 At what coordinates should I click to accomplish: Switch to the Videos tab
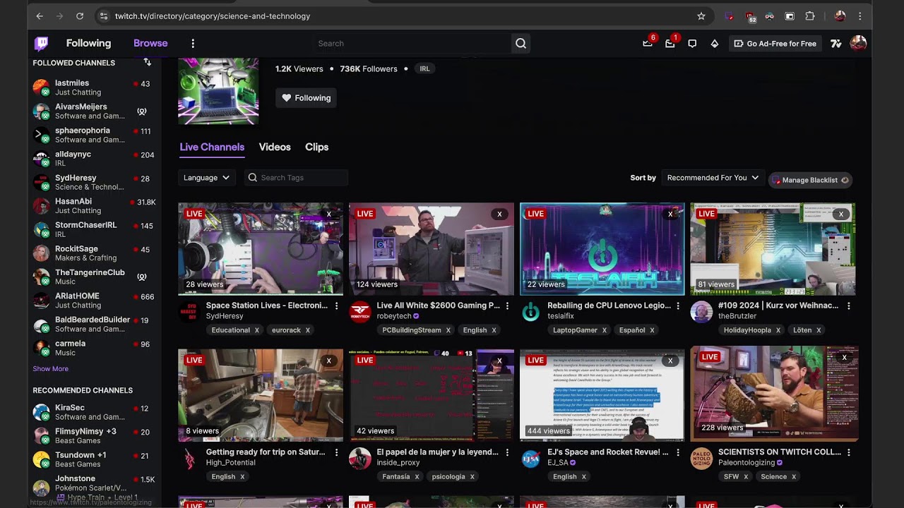pyautogui.click(x=275, y=147)
